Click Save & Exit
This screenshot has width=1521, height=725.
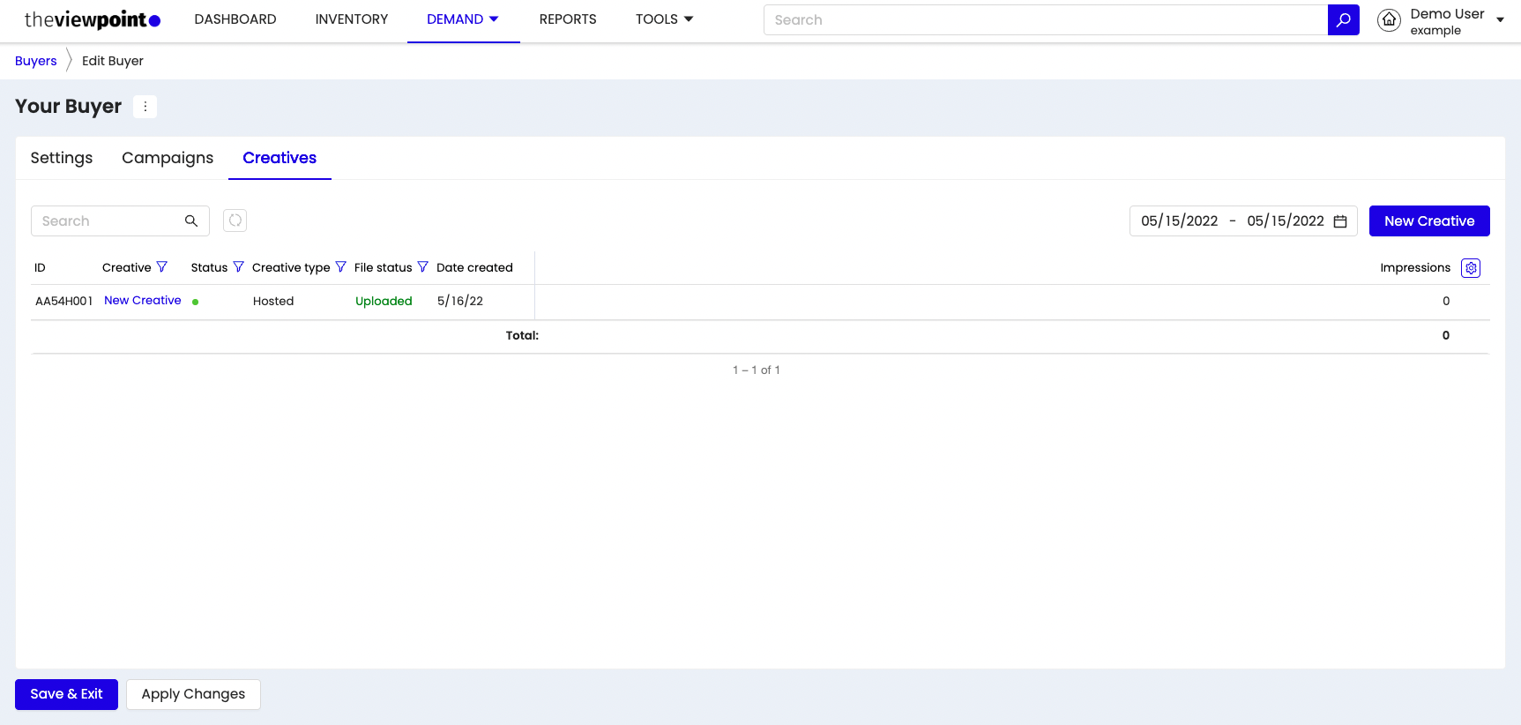[66, 694]
